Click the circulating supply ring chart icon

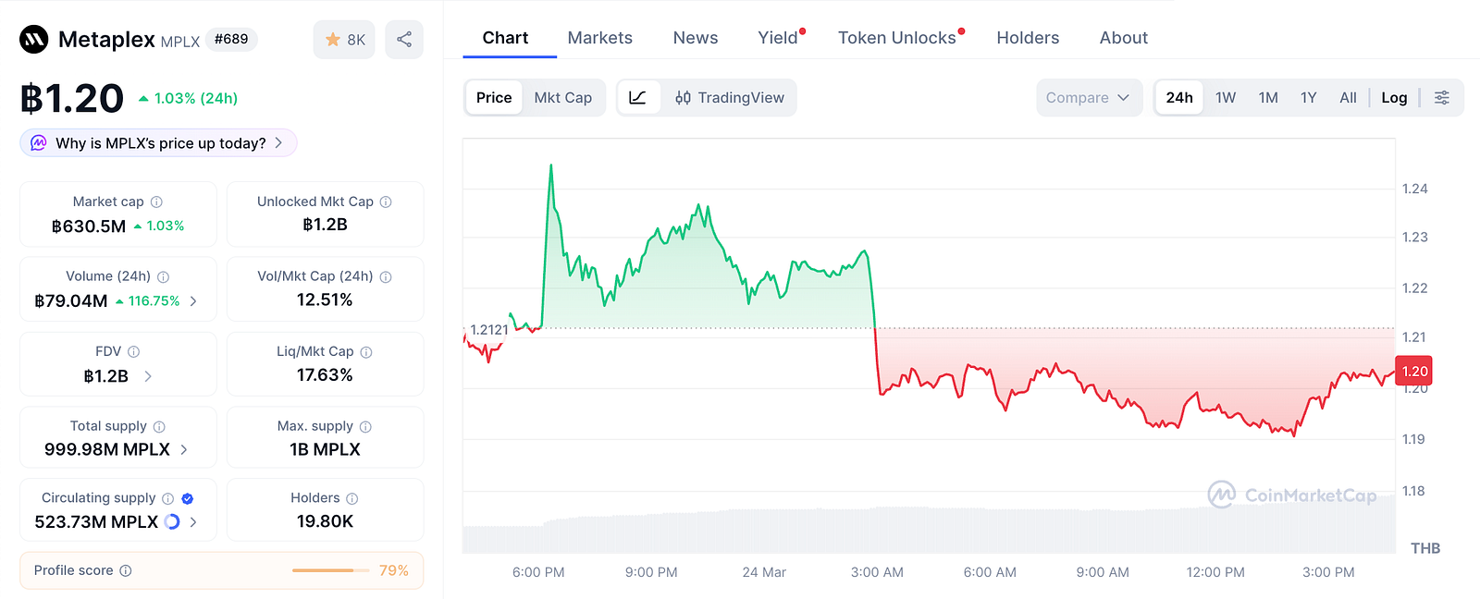[172, 522]
